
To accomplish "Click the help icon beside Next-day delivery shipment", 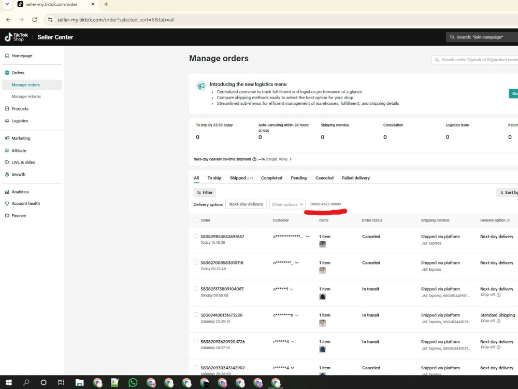I will (254, 159).
